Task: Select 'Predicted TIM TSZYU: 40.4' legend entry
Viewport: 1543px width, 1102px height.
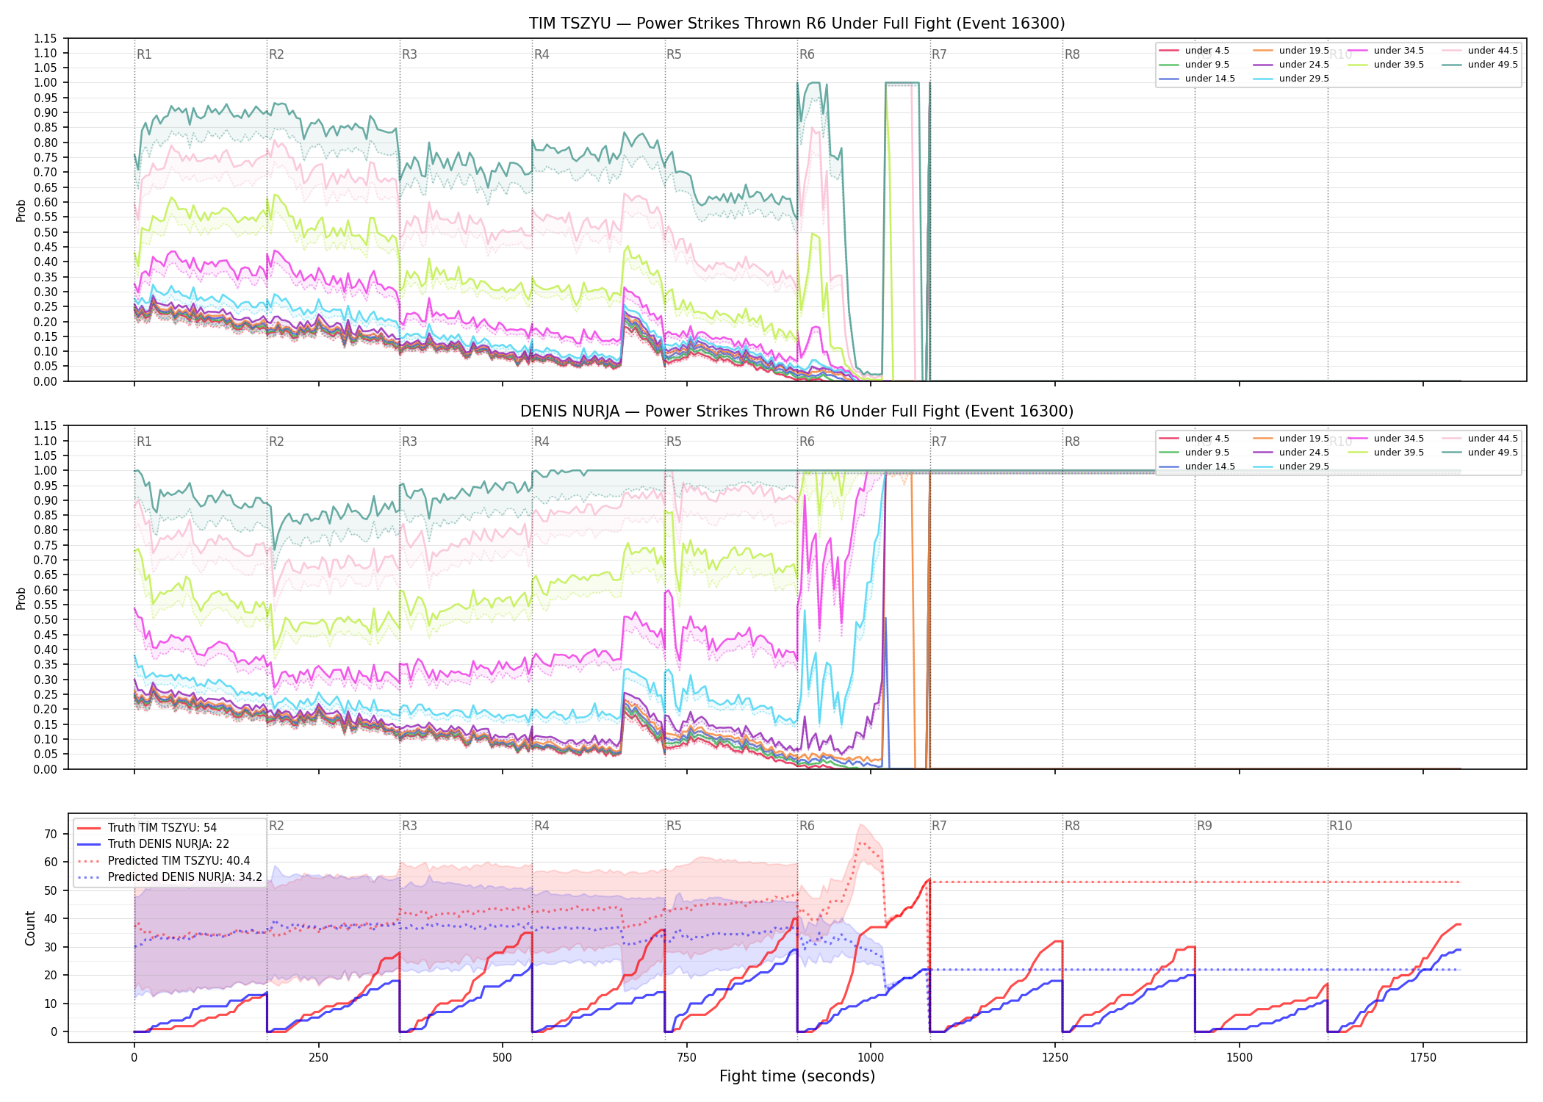Action: pyautogui.click(x=164, y=861)
